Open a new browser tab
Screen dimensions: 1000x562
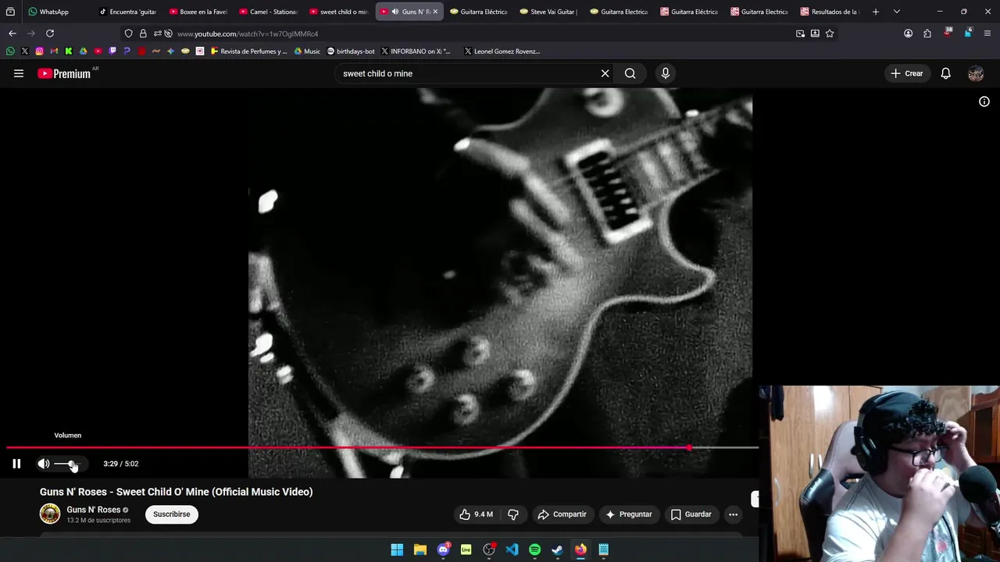[876, 12]
